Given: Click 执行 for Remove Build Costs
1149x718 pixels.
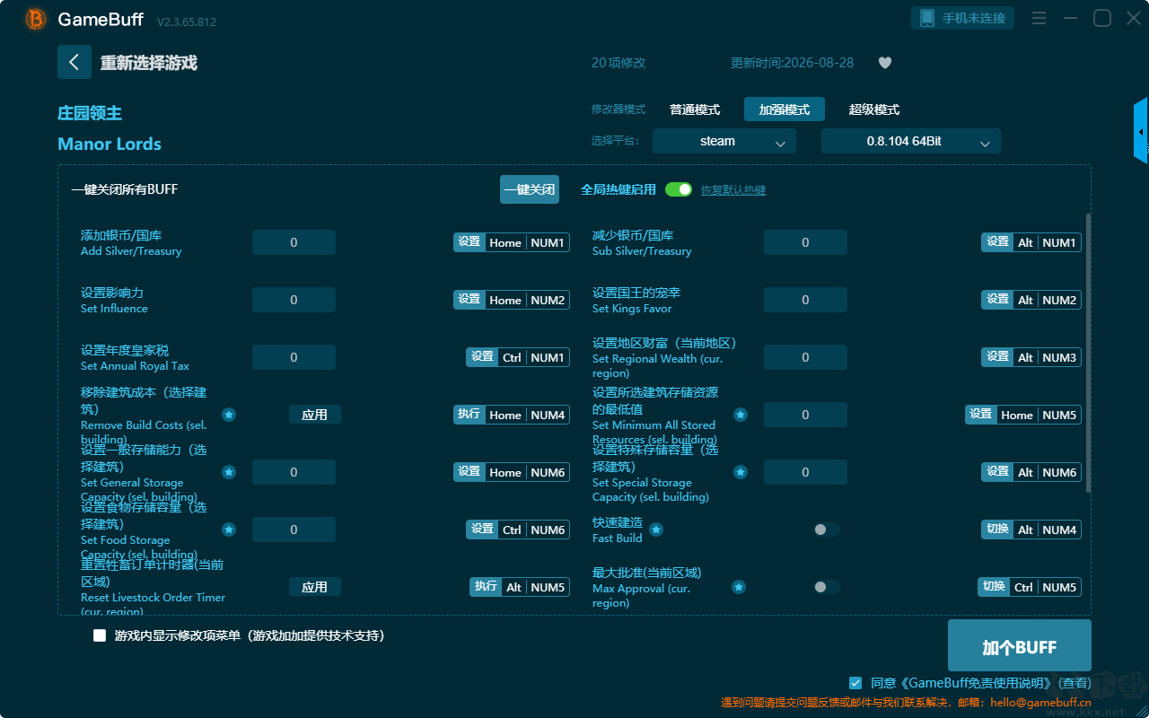Looking at the screenshot, I should pos(469,415).
